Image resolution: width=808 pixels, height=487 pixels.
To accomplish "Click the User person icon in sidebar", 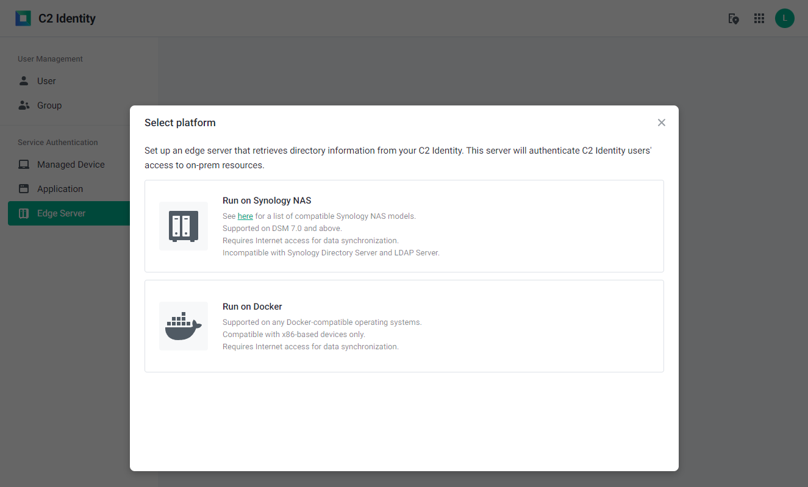I will [24, 81].
